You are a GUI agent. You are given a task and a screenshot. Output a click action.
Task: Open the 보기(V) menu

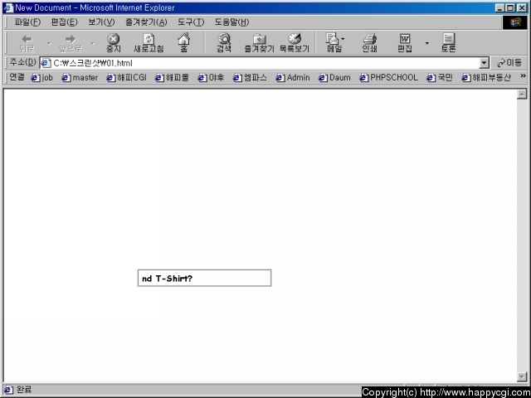(x=101, y=22)
